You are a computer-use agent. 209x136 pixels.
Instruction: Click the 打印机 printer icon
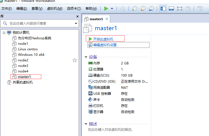click(90, 106)
